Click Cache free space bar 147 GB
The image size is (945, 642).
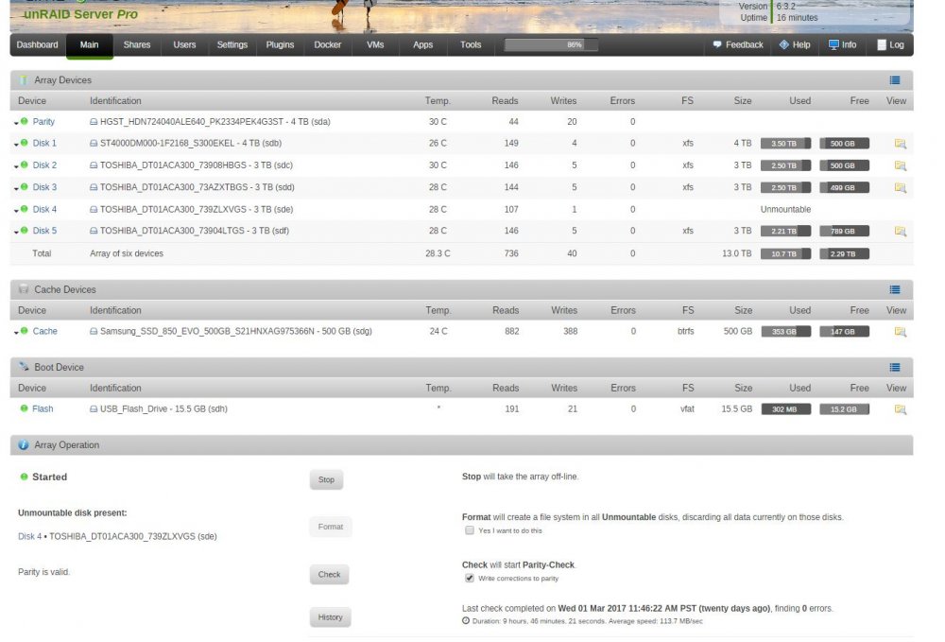pyautogui.click(x=844, y=332)
